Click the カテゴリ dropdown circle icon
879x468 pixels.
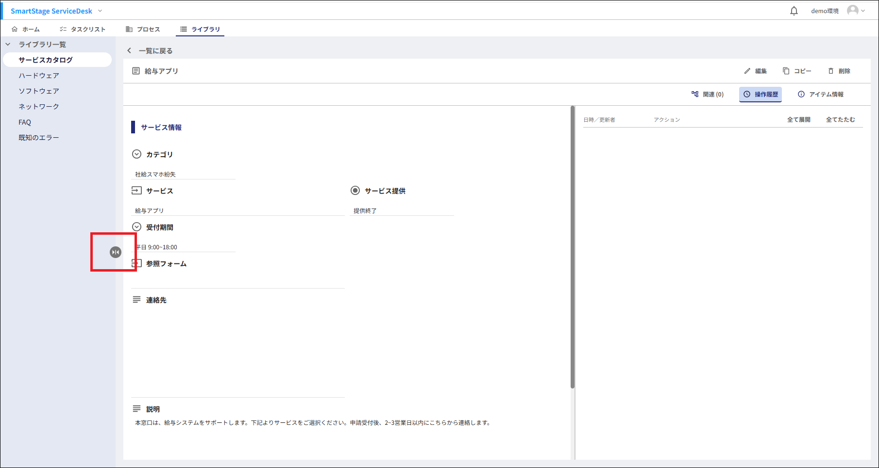click(x=136, y=154)
